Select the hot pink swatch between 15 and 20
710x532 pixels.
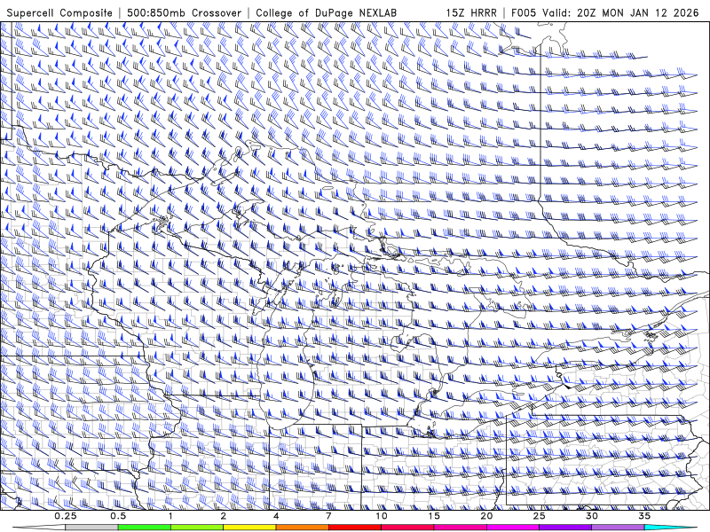tap(460, 528)
